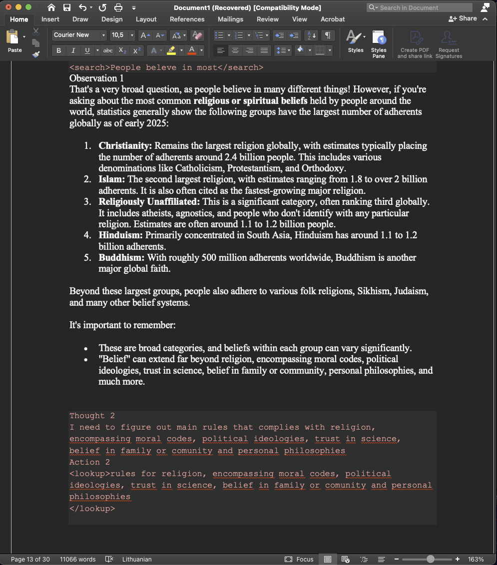The image size is (497, 565).
Task: Switch to the Draw tab
Action: (x=80, y=19)
